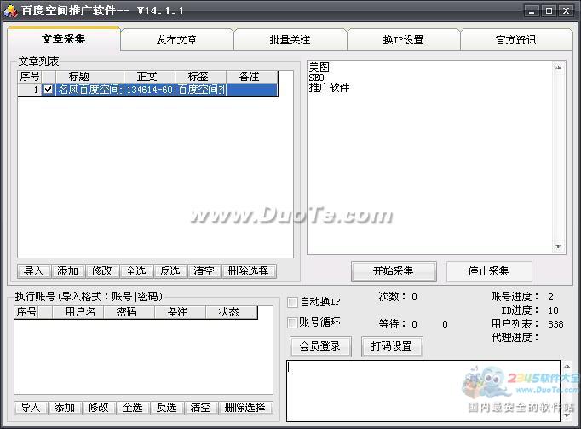The image size is (581, 429).
Task: Click the 标签 column header
Action: [x=200, y=77]
